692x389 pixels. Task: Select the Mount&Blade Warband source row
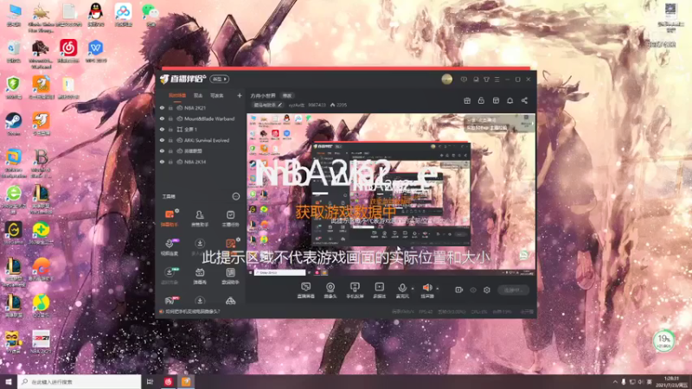click(201, 118)
